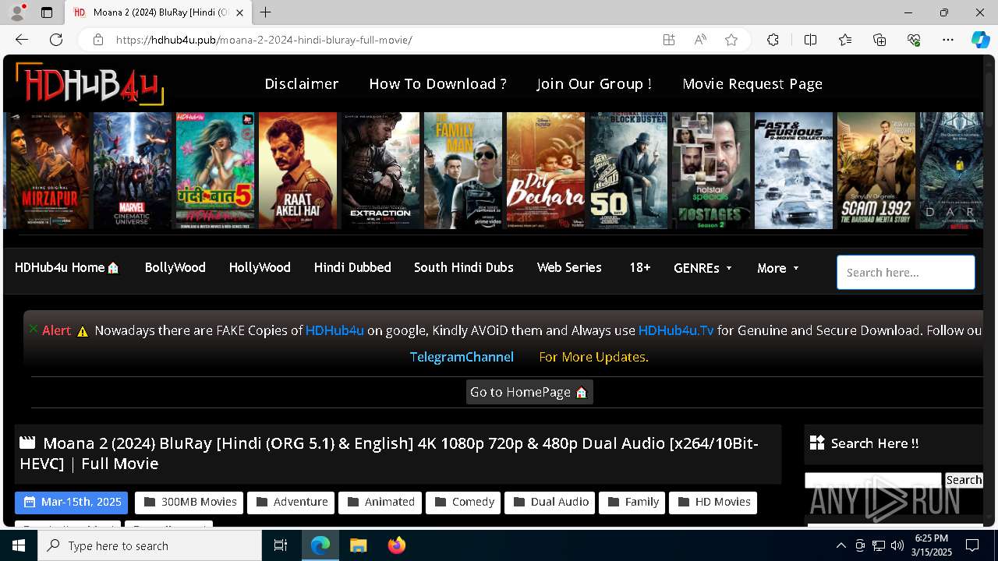The width and height of the screenshot is (998, 561).
Task: Add page to favorites star icon
Action: click(x=731, y=40)
